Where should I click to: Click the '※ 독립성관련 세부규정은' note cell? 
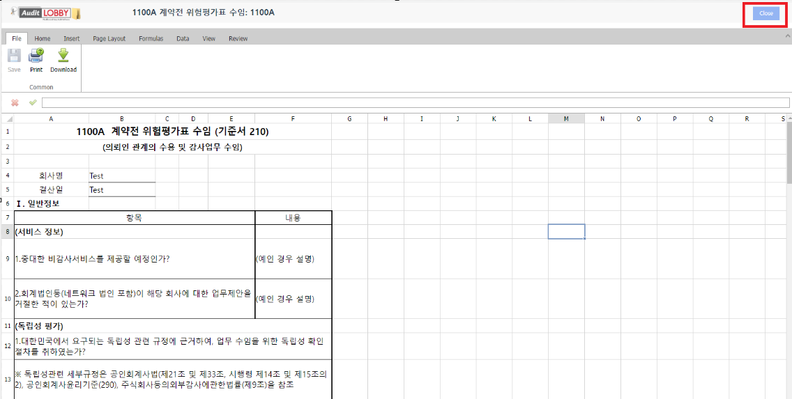(173, 379)
